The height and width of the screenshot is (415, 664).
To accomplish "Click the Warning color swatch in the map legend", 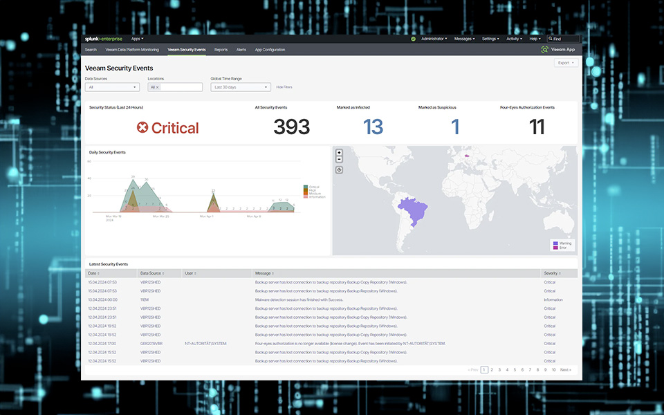I will 555,243.
